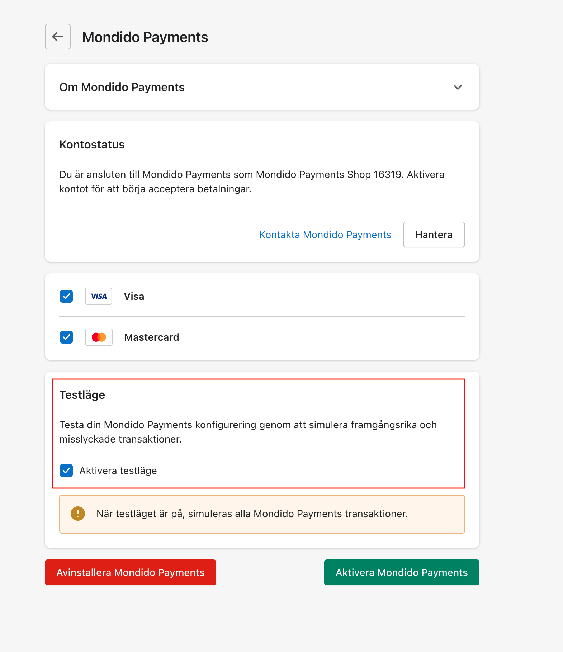Disable the Aktivera testläge checkbox

tap(66, 471)
